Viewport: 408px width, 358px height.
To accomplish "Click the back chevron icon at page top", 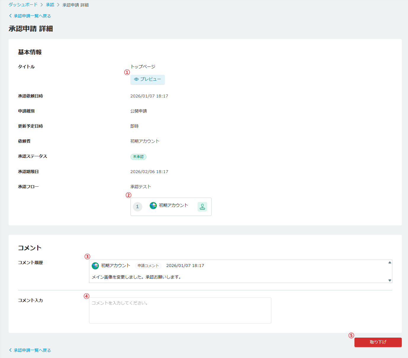I will click(x=10, y=16).
